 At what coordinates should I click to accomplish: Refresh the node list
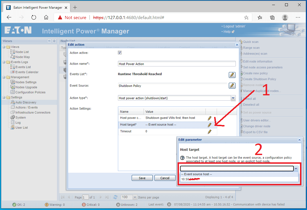[115, 197]
